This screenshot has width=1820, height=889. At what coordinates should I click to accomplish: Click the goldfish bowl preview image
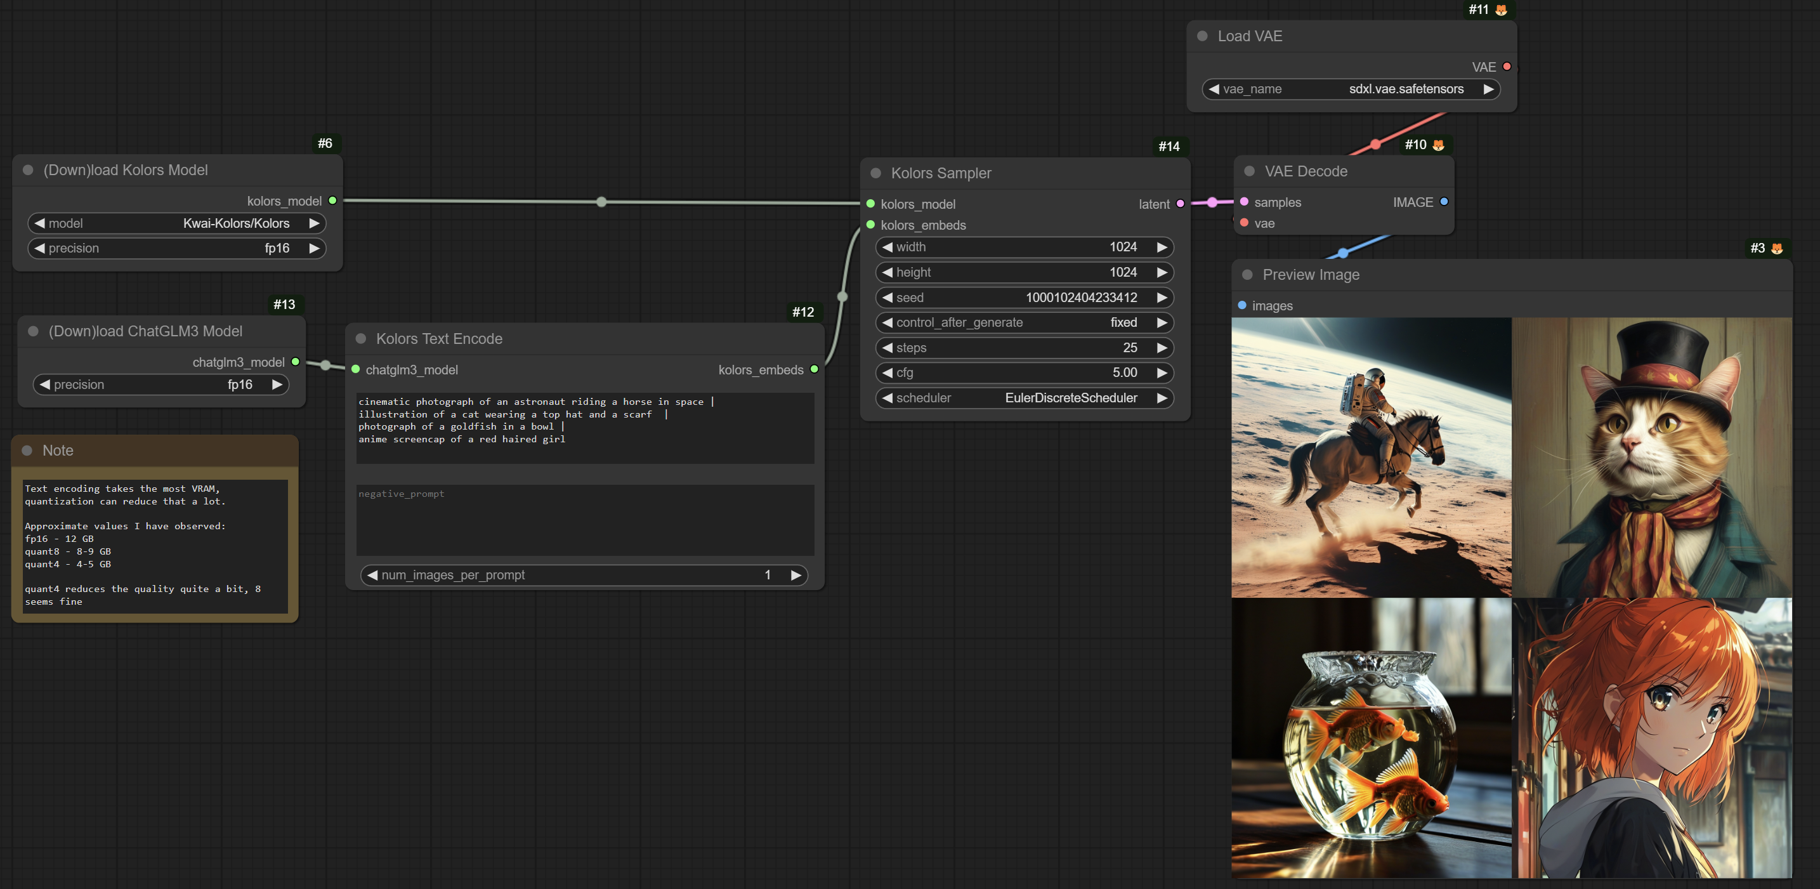tap(1371, 738)
